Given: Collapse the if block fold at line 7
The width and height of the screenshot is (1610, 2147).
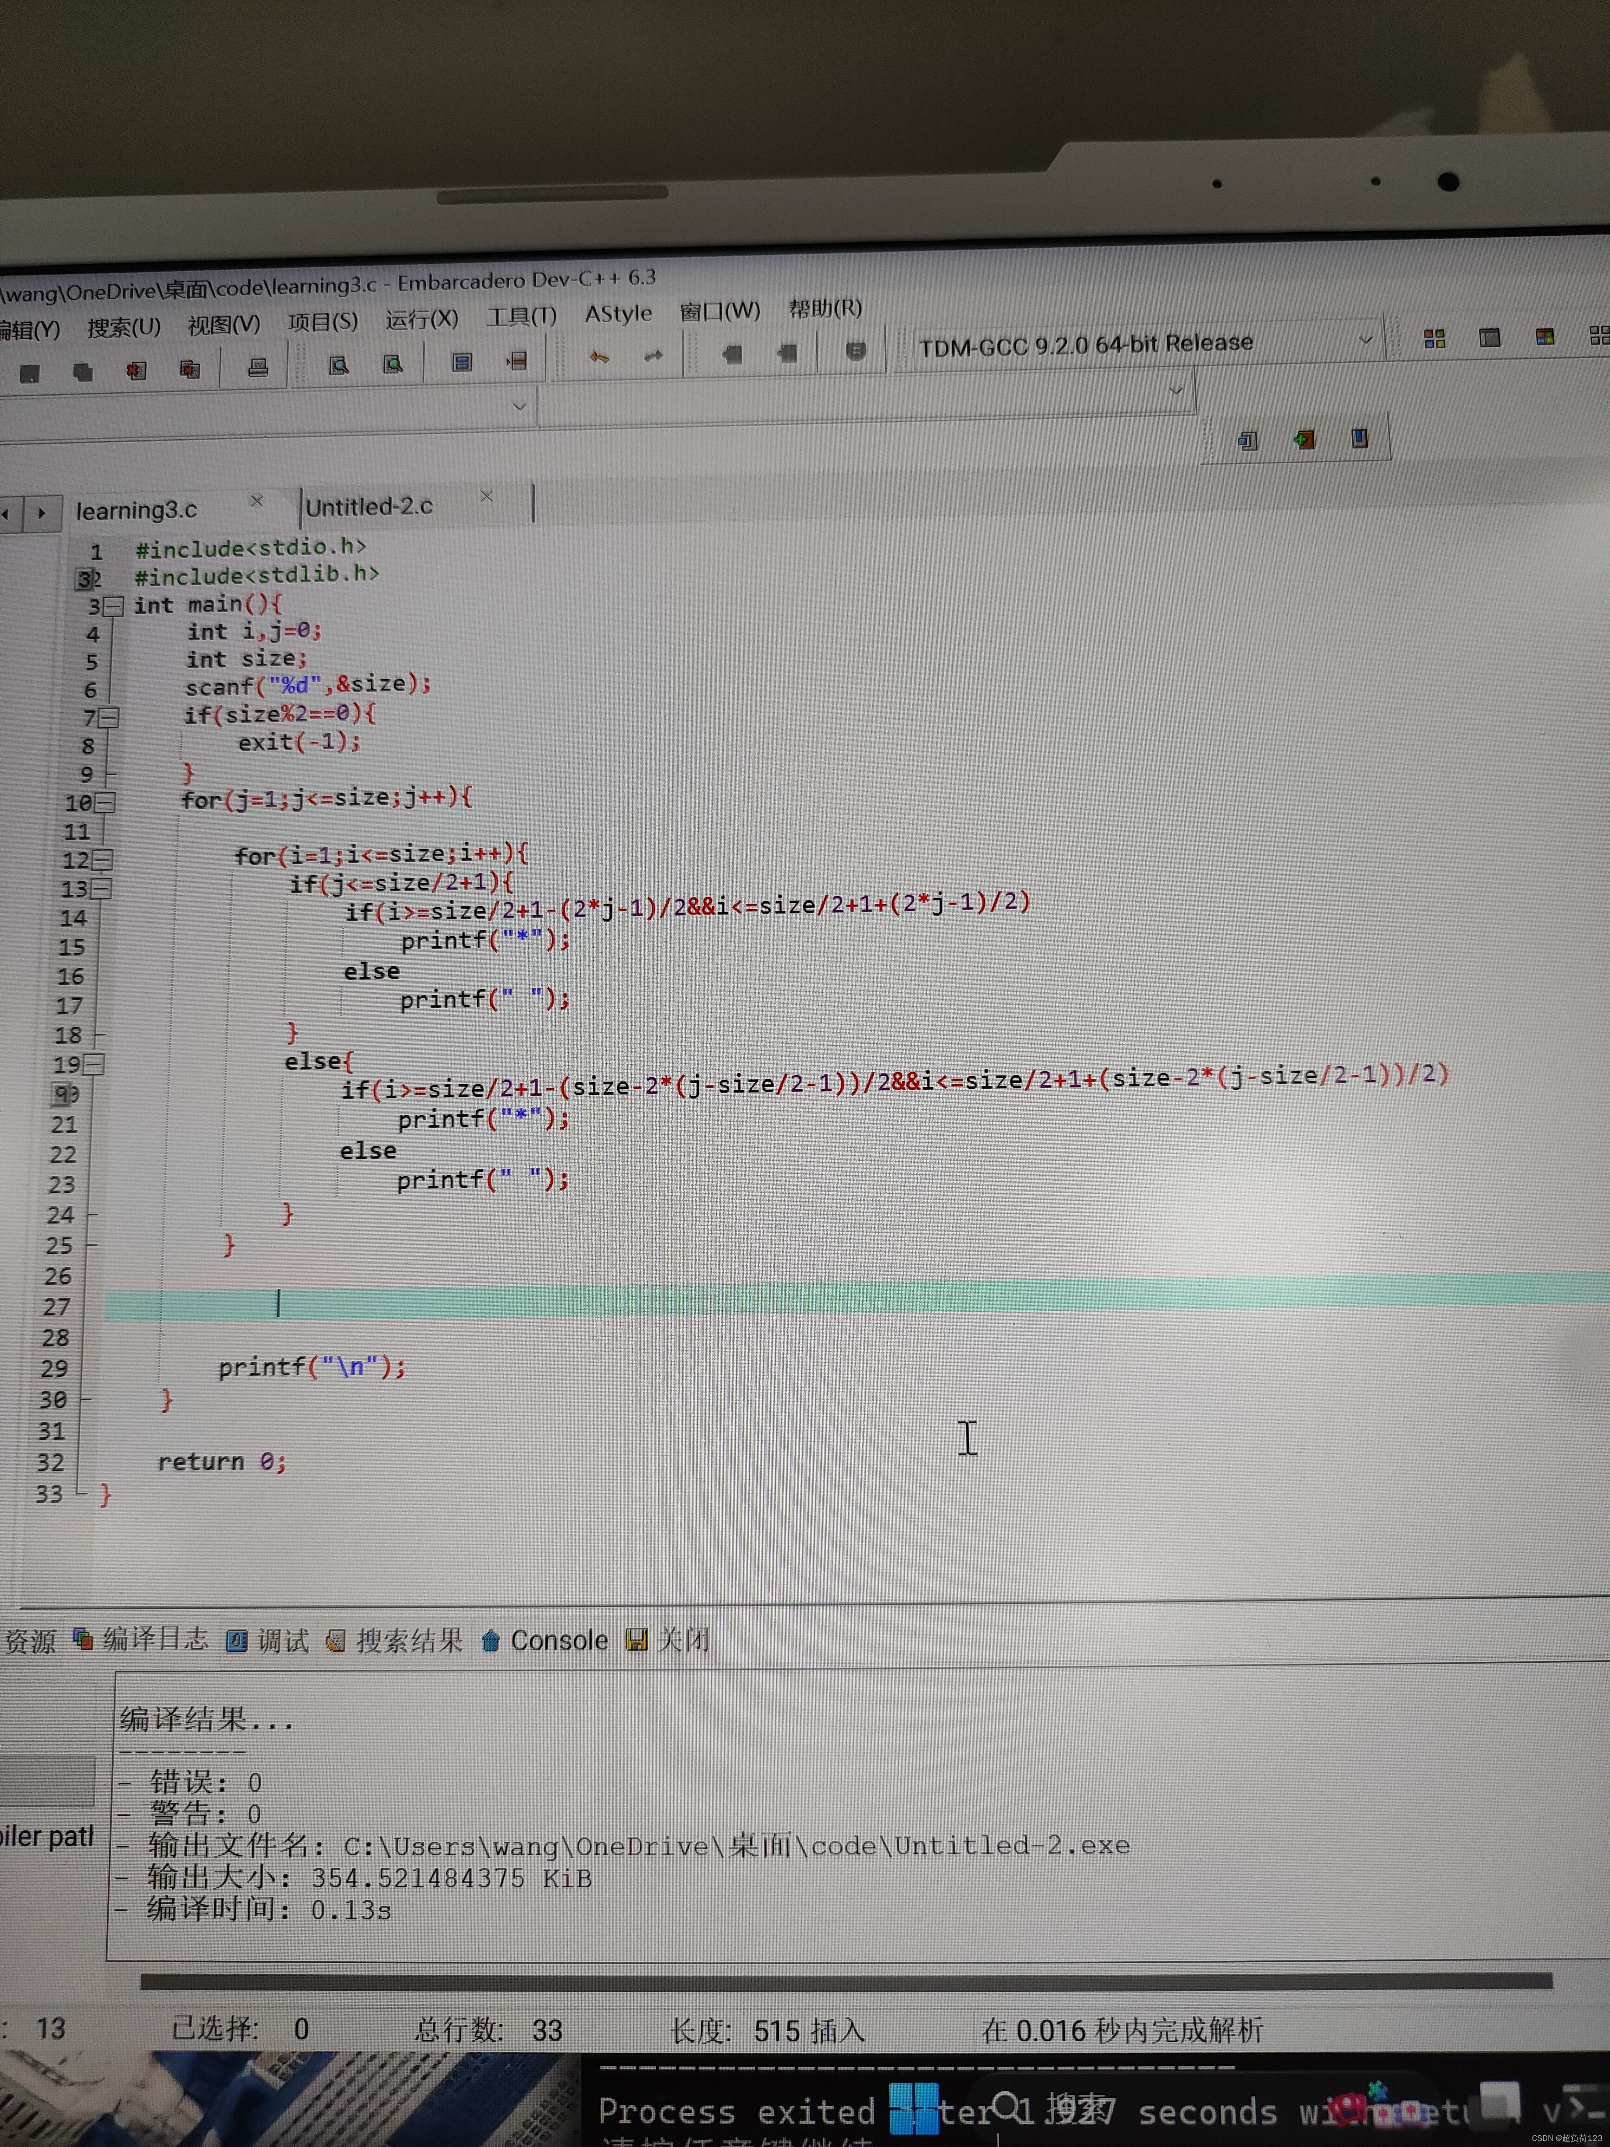Looking at the screenshot, I should point(110,718).
